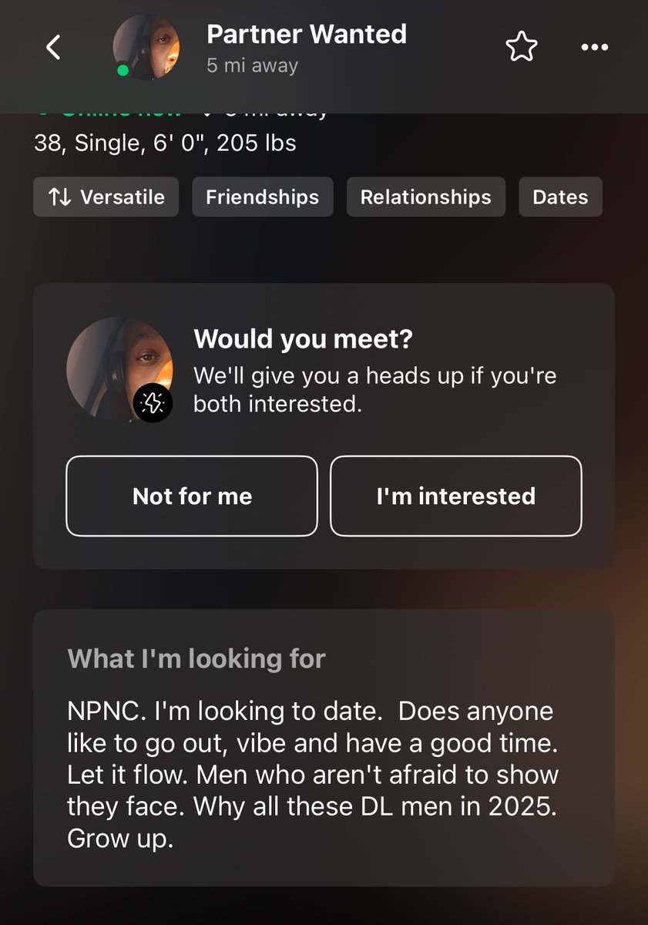
Task: Tap the lightning bolt badge icon
Action: (x=153, y=402)
